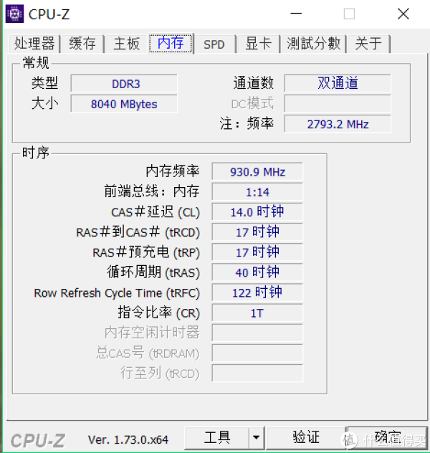Click the 前端总线：内存 label

(x=152, y=191)
